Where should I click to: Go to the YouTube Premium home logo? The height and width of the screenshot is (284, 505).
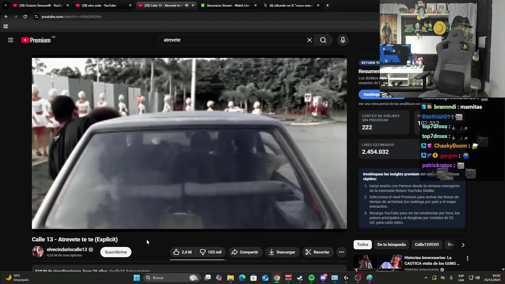point(36,40)
